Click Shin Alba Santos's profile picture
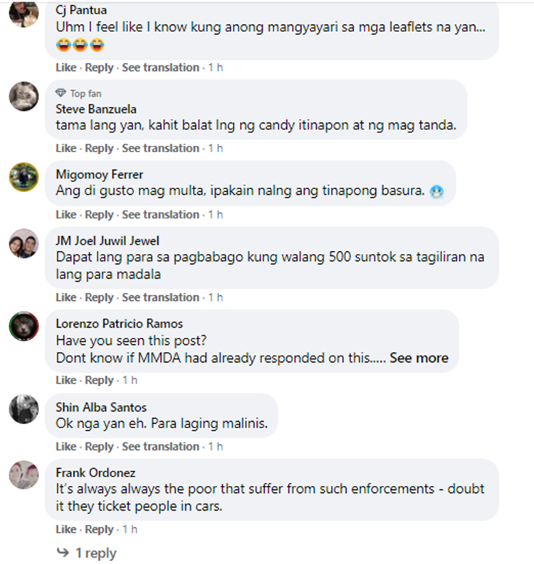 pyautogui.click(x=23, y=410)
